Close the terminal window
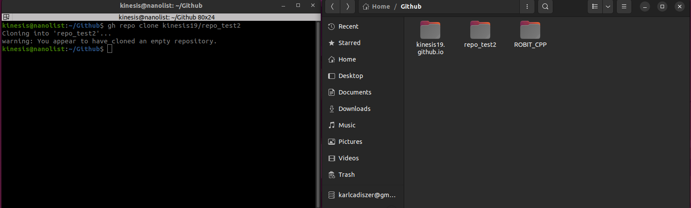The height and width of the screenshot is (208, 691). (x=313, y=6)
